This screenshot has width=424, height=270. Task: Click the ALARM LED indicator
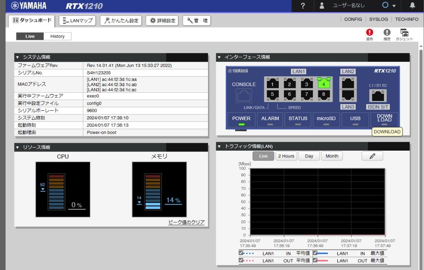[x=270, y=124]
